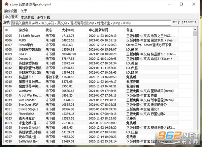Click remark 正版免费-中文名 赤潮

pyautogui.click(x=142, y=95)
